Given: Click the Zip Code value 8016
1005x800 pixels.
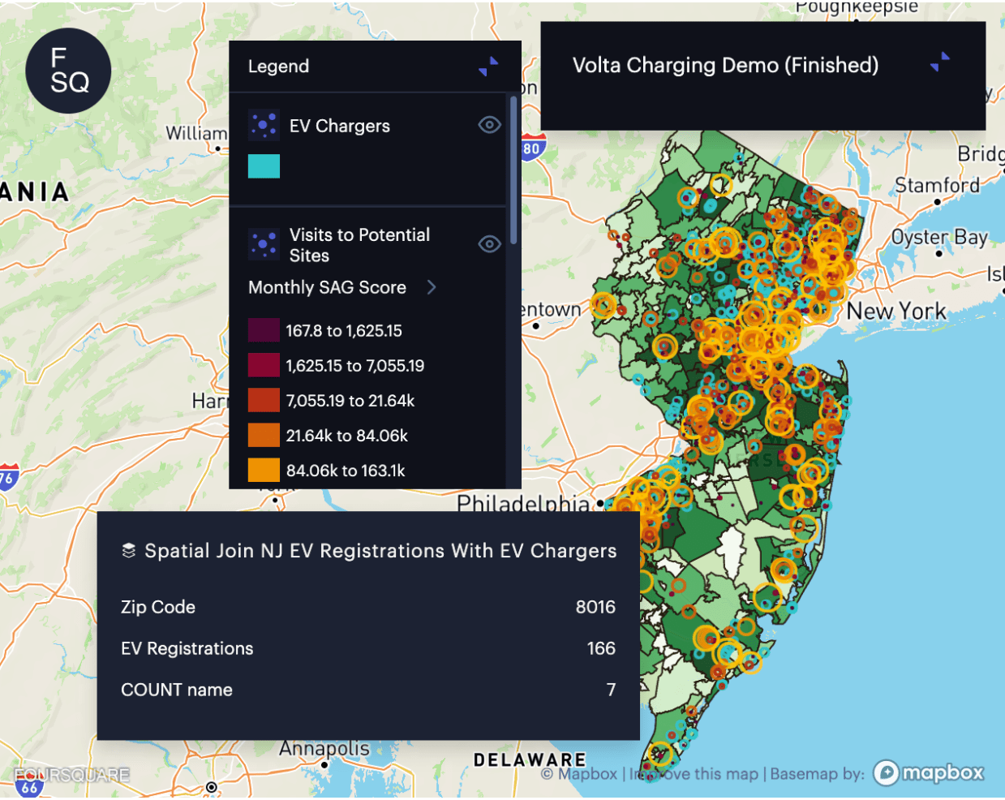Looking at the screenshot, I should point(595,607).
